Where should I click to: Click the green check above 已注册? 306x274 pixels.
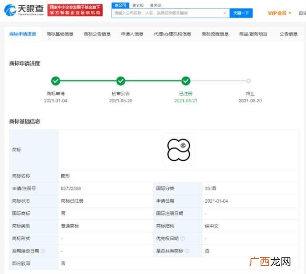pos(186,81)
